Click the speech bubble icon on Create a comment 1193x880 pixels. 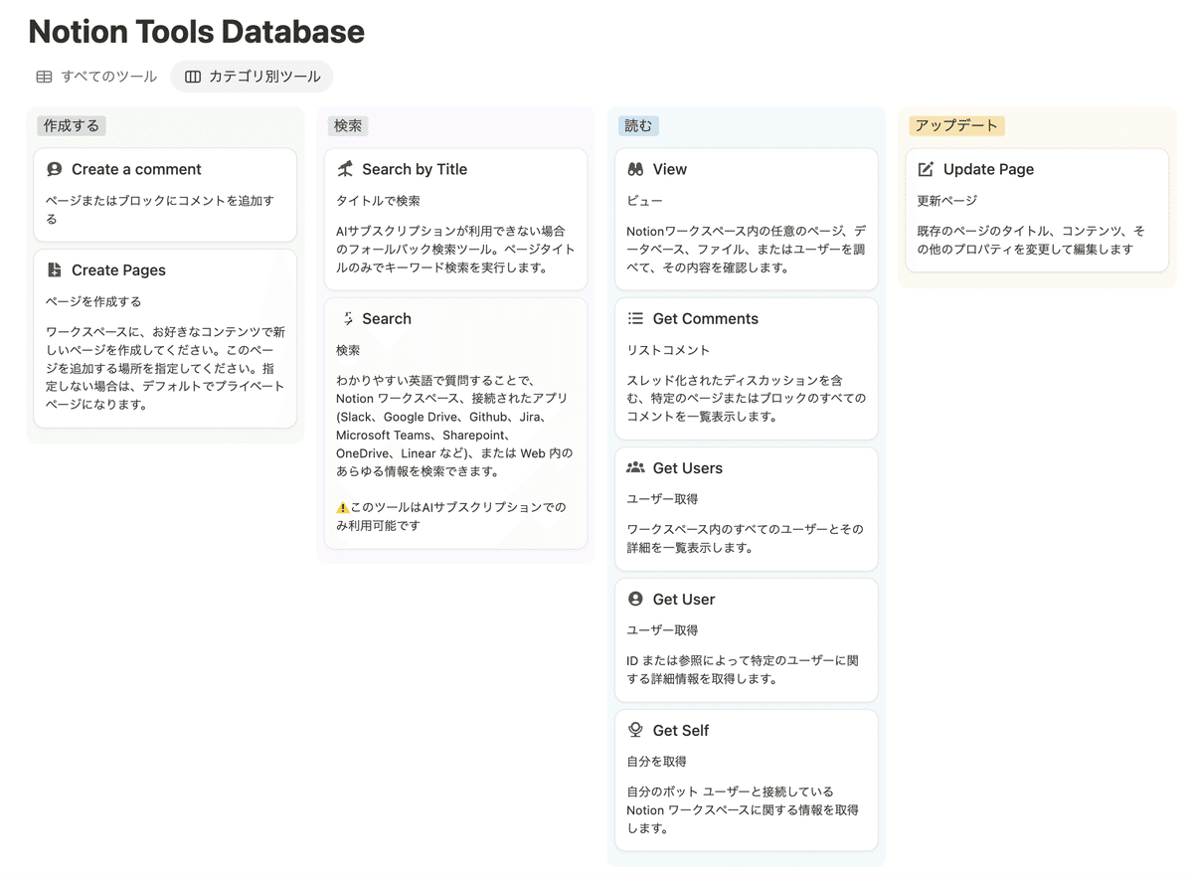pyautogui.click(x=55, y=170)
